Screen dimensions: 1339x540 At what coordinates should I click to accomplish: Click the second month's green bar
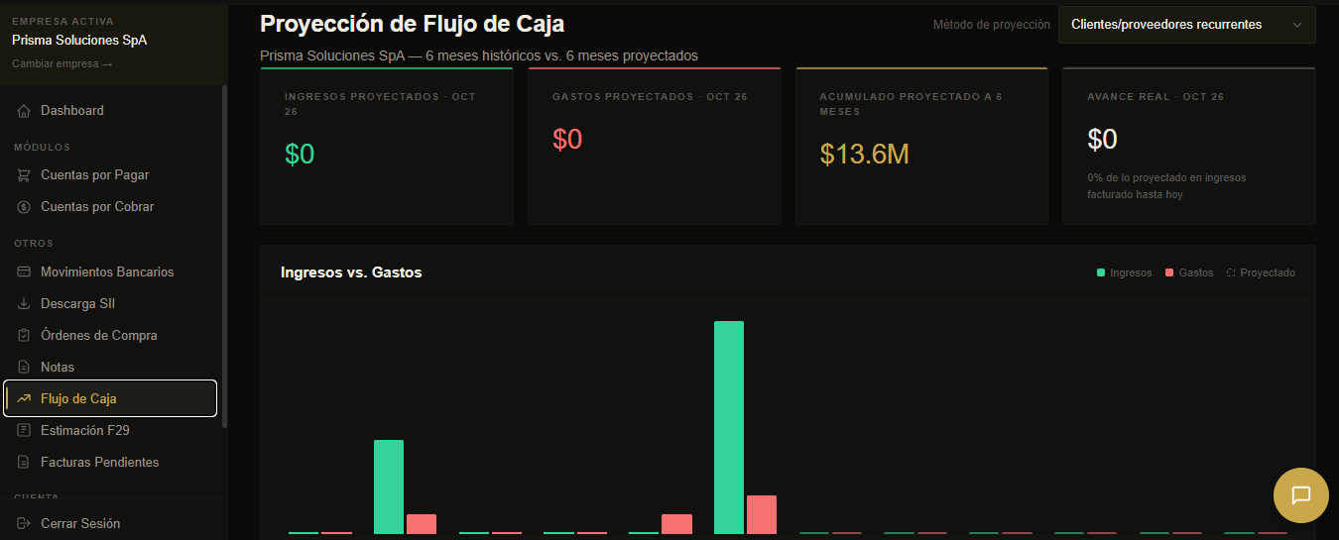click(x=389, y=486)
